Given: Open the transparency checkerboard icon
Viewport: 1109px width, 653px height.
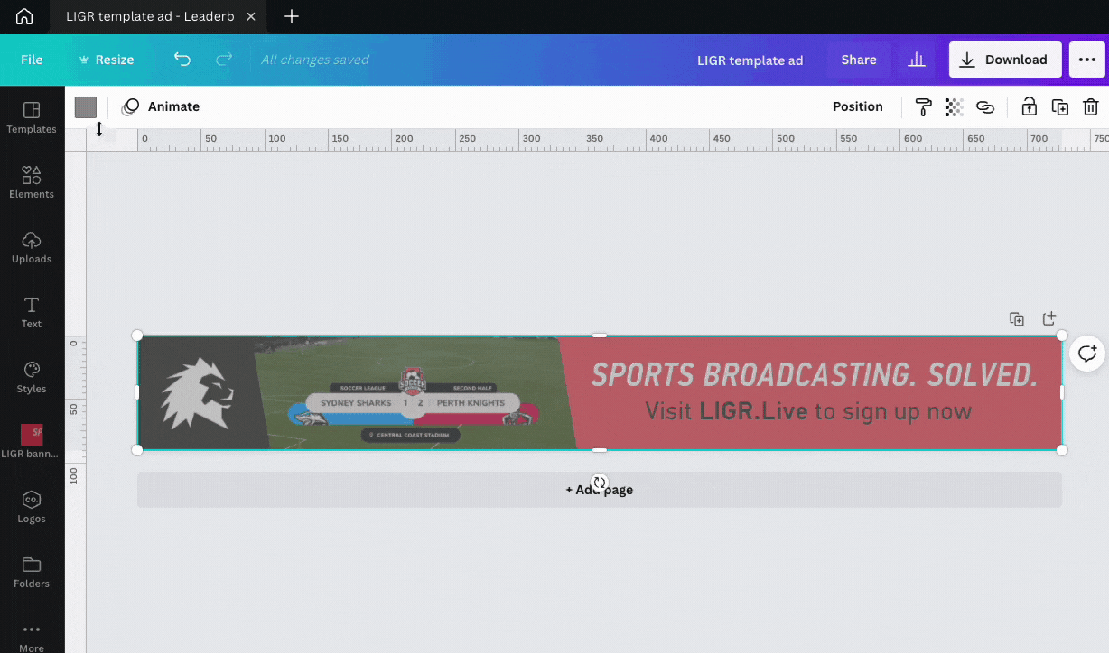Looking at the screenshot, I should (x=954, y=107).
